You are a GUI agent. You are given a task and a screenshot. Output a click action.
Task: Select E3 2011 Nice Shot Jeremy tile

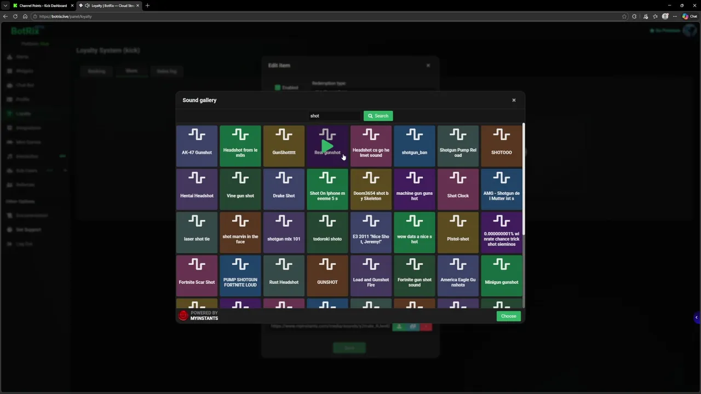point(371,233)
